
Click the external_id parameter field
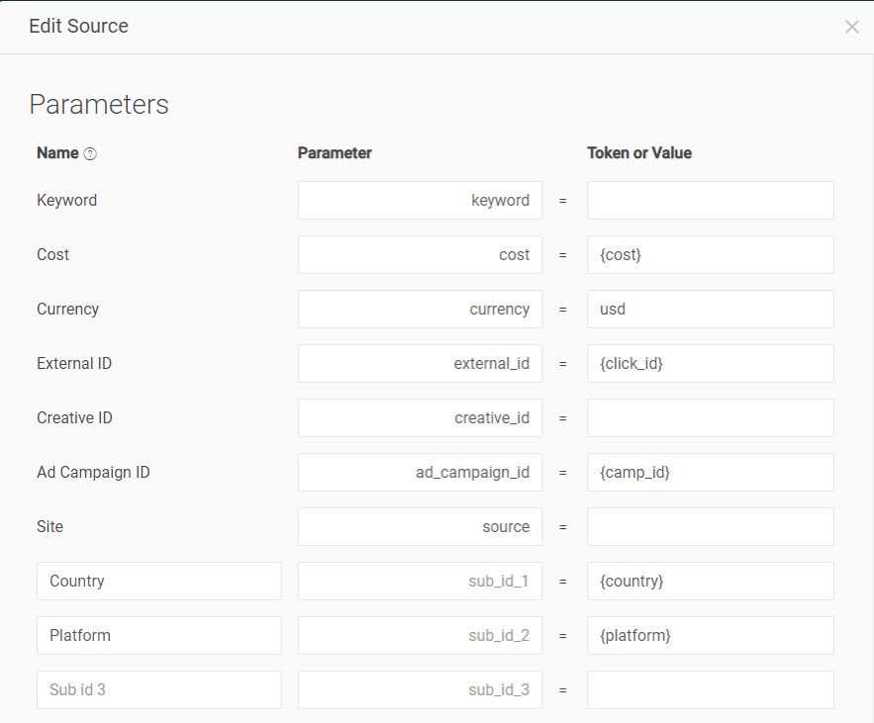coord(420,363)
